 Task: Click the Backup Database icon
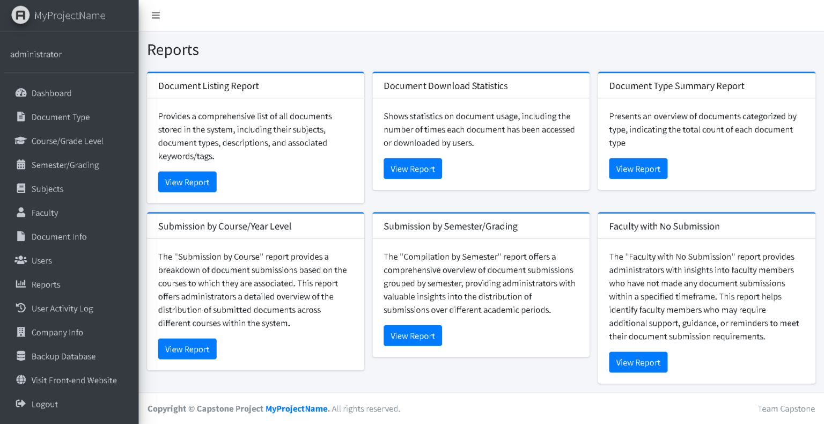tap(21, 356)
